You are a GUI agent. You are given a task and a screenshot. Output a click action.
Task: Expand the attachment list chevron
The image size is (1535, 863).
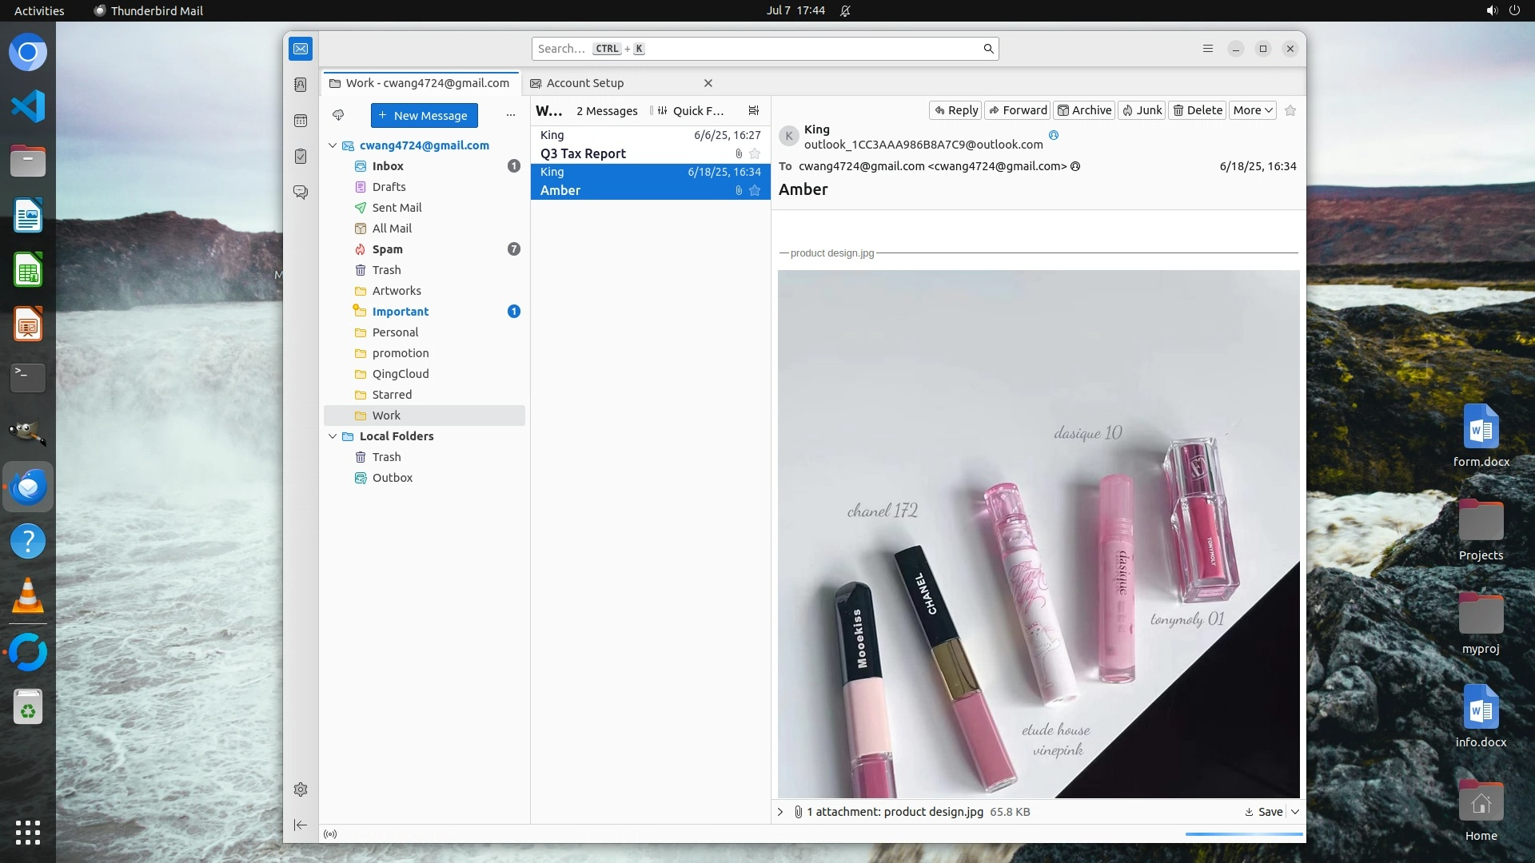pos(780,812)
